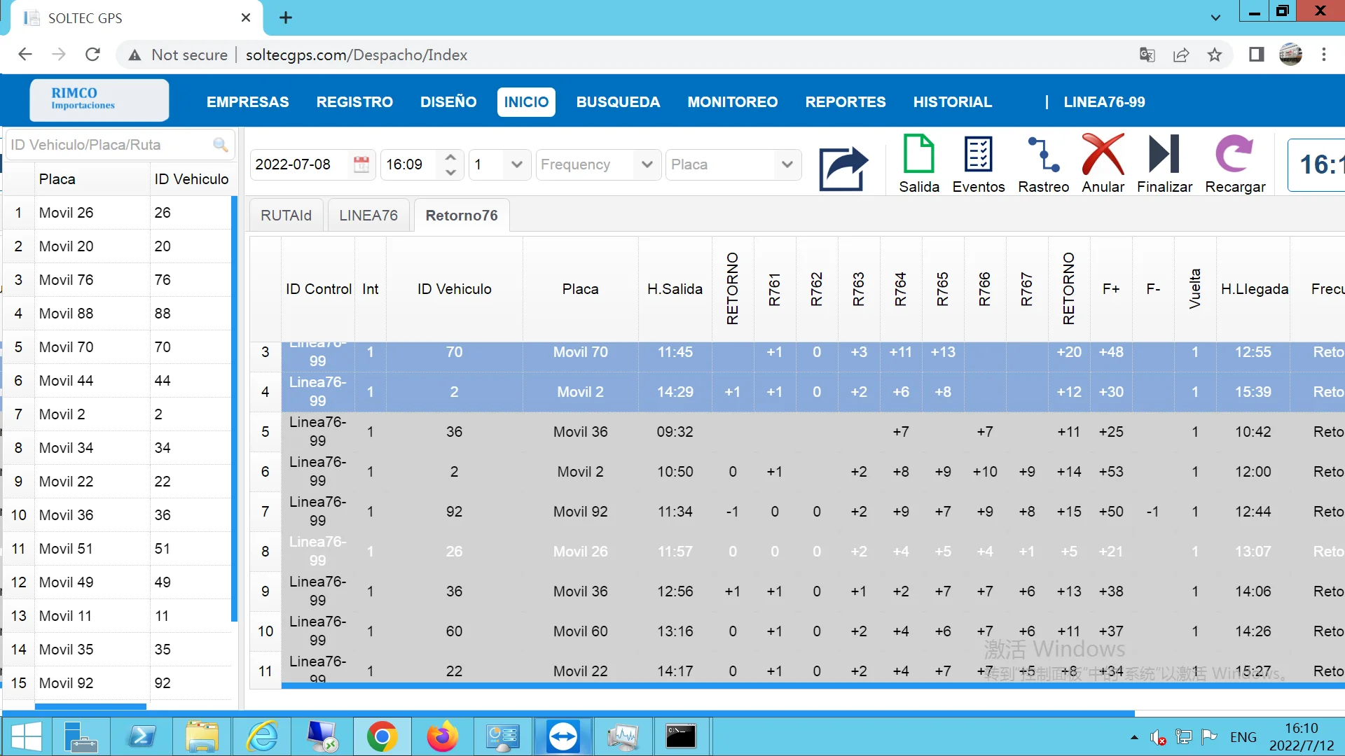Expand the number selector showing 1
Image resolution: width=1345 pixels, height=756 pixels.
[517, 164]
